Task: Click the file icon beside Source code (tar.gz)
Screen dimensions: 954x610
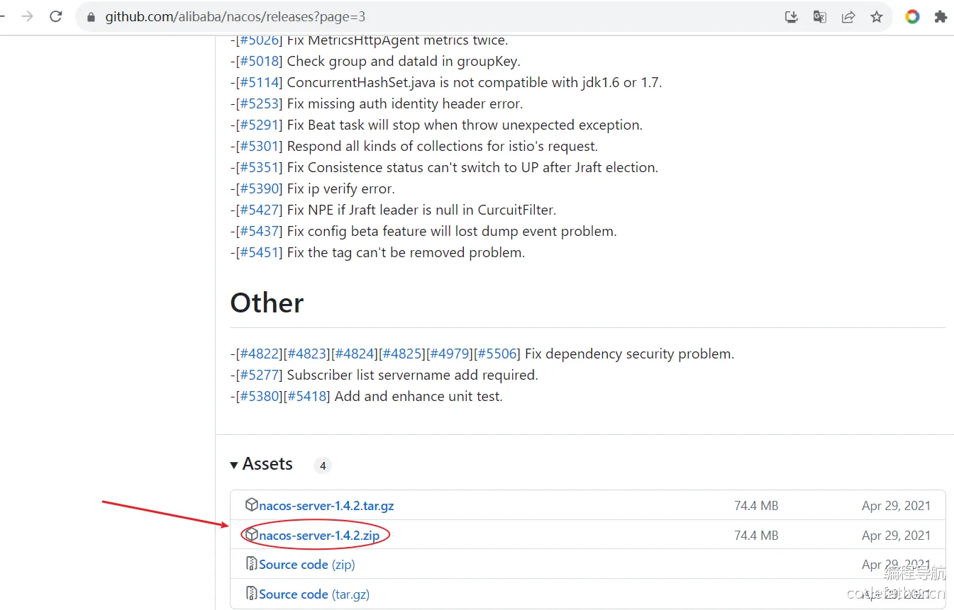Action: pos(251,594)
